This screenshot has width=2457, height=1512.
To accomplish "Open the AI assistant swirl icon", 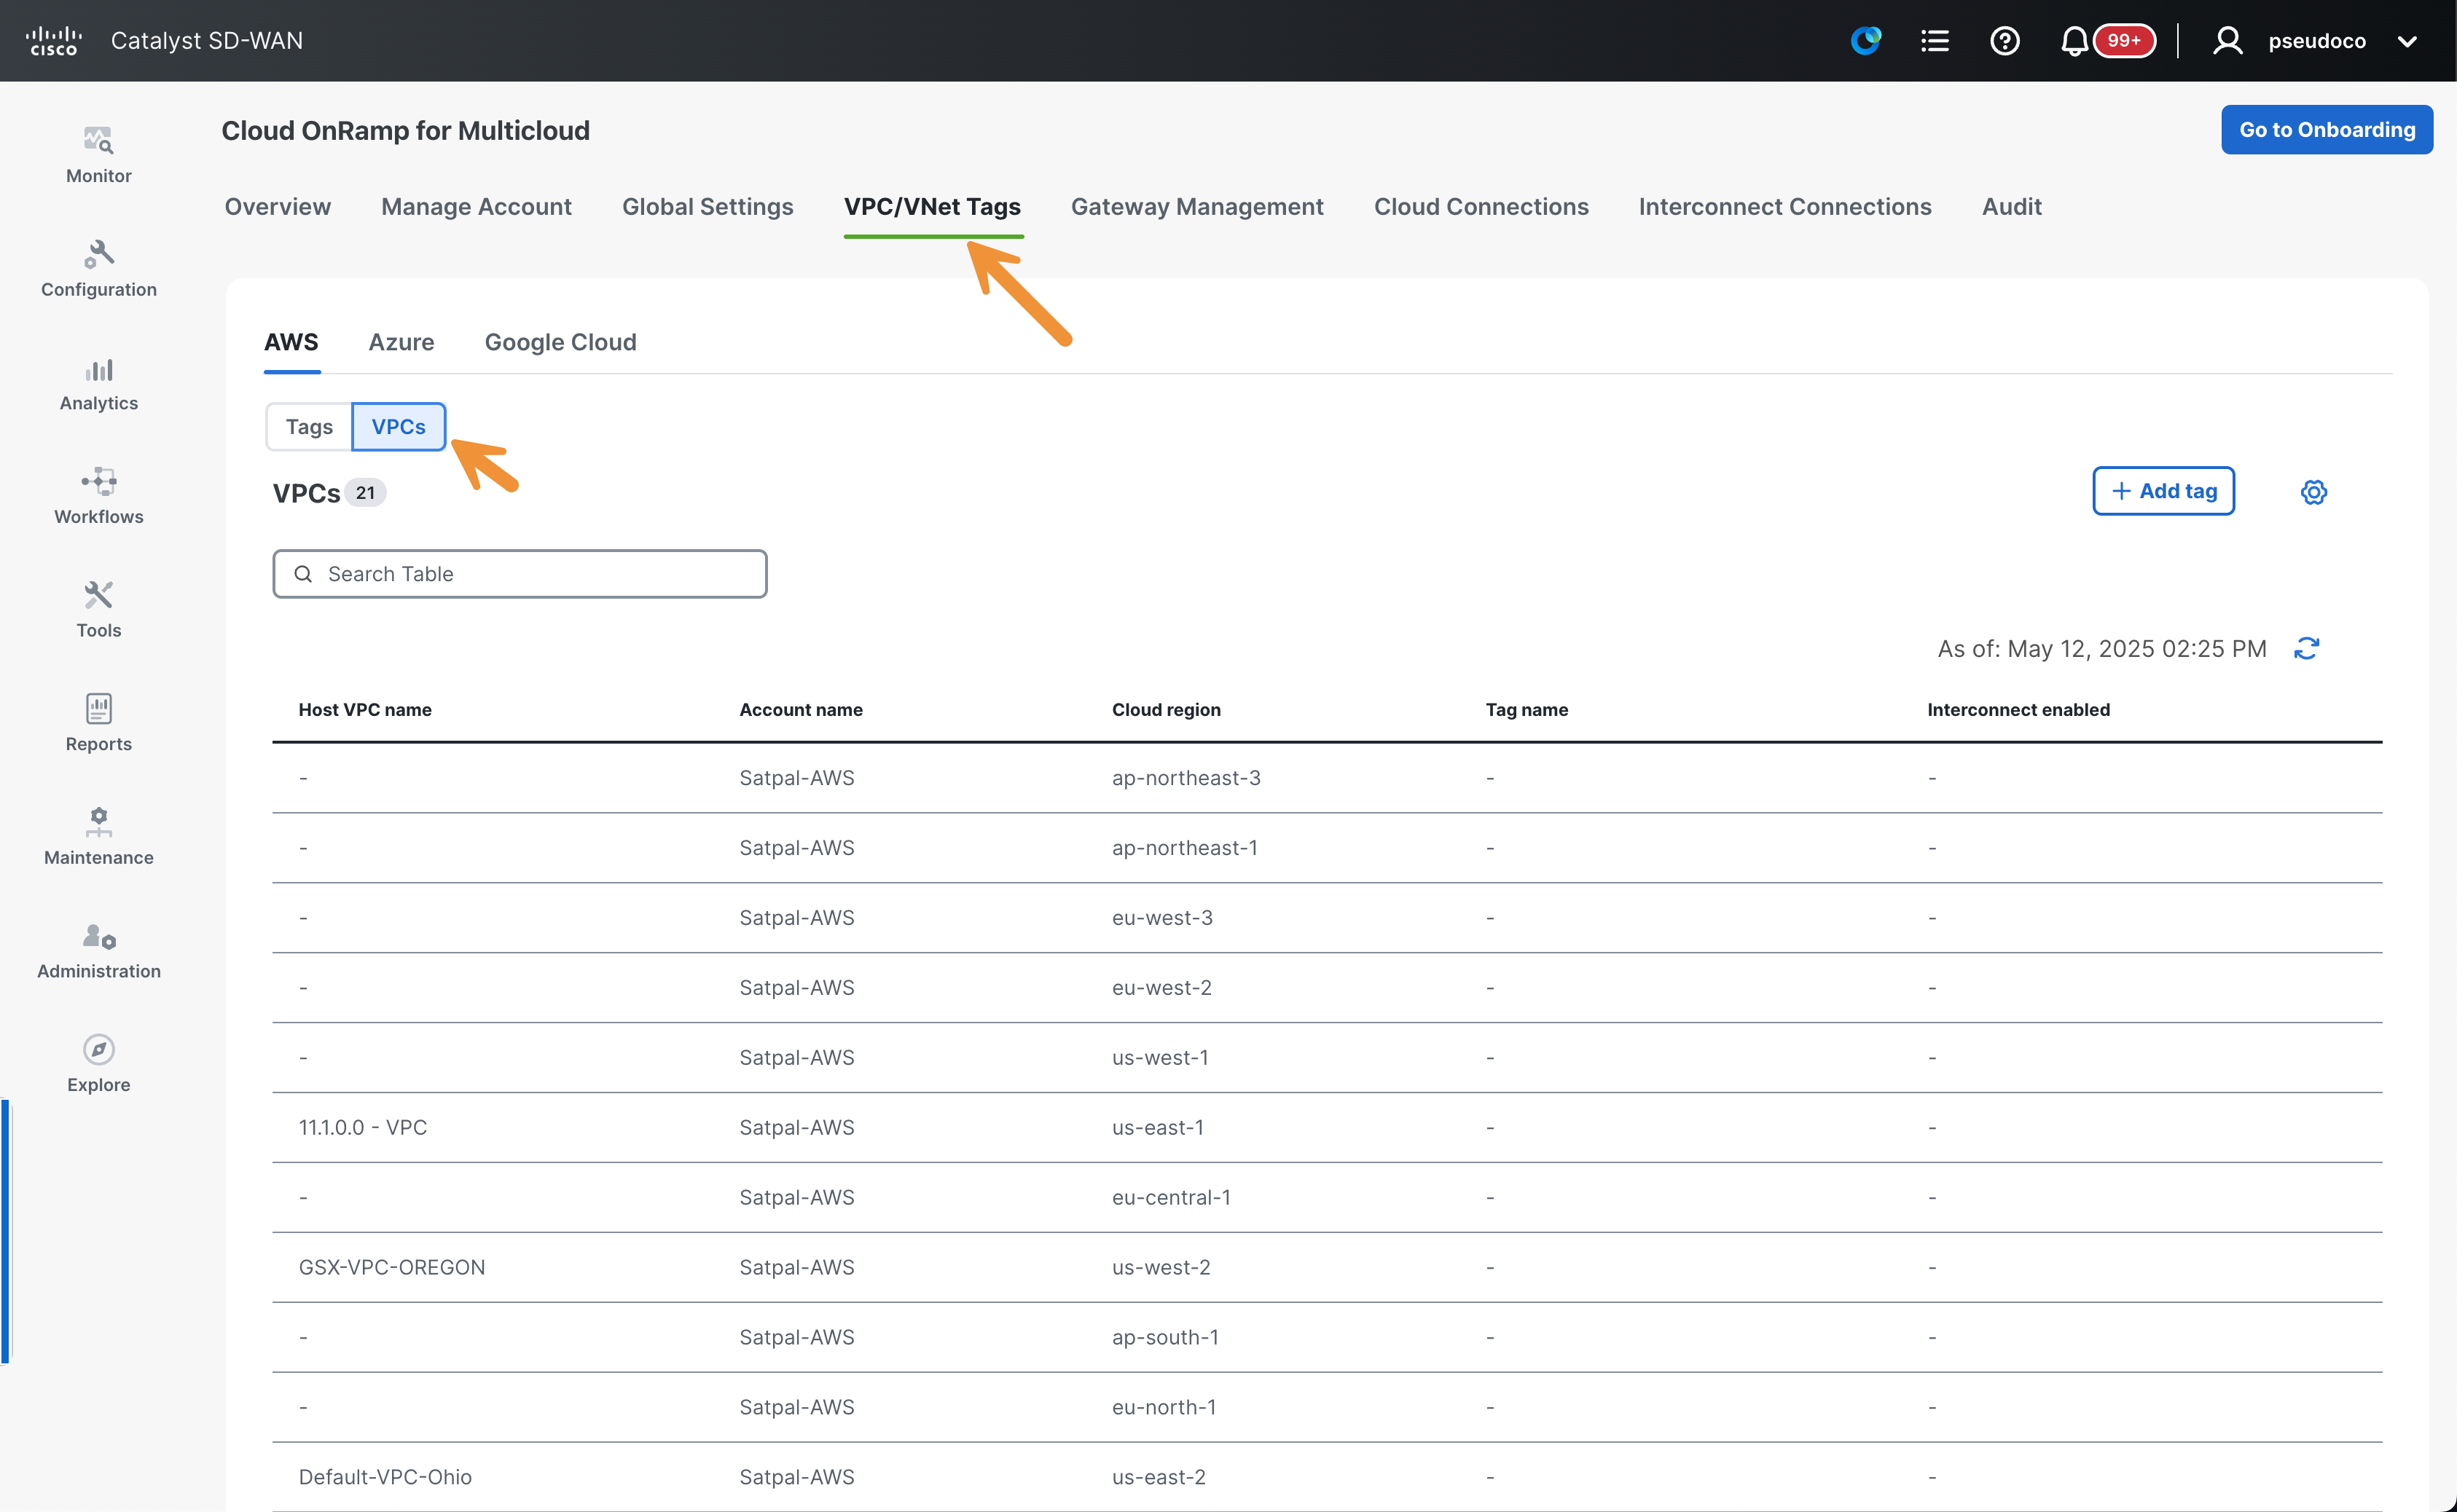I will point(1866,41).
